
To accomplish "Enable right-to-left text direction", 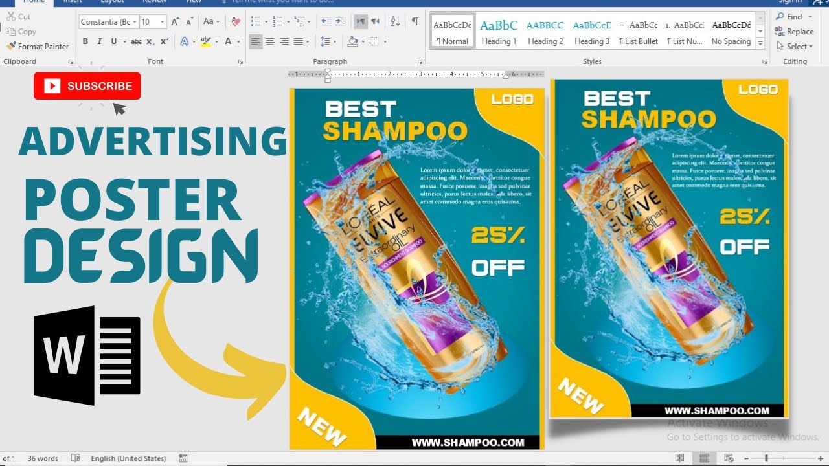I will [x=376, y=21].
